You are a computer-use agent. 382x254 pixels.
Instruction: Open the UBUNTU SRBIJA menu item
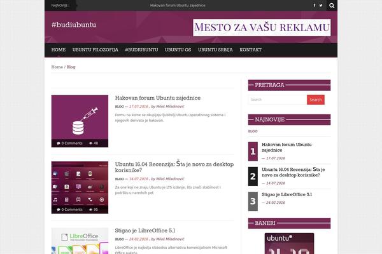coord(215,50)
